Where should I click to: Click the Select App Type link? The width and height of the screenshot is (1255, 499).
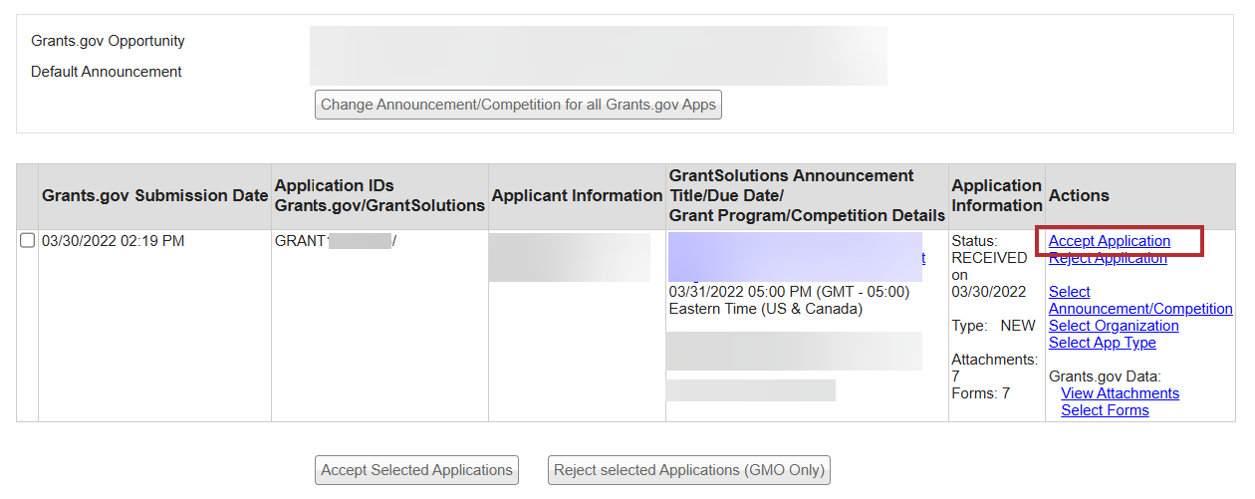click(1102, 343)
